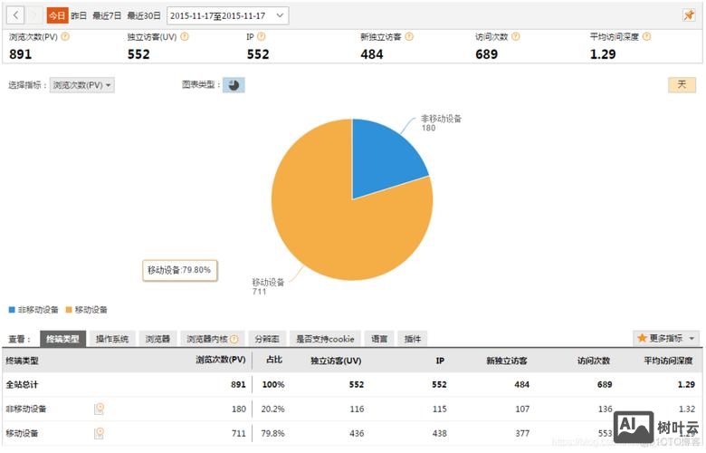
Task: Expand the 更多指标 dropdown
Action: [668, 338]
